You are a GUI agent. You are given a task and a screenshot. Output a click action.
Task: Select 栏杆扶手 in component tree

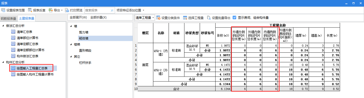pyautogui.click(x=85, y=63)
